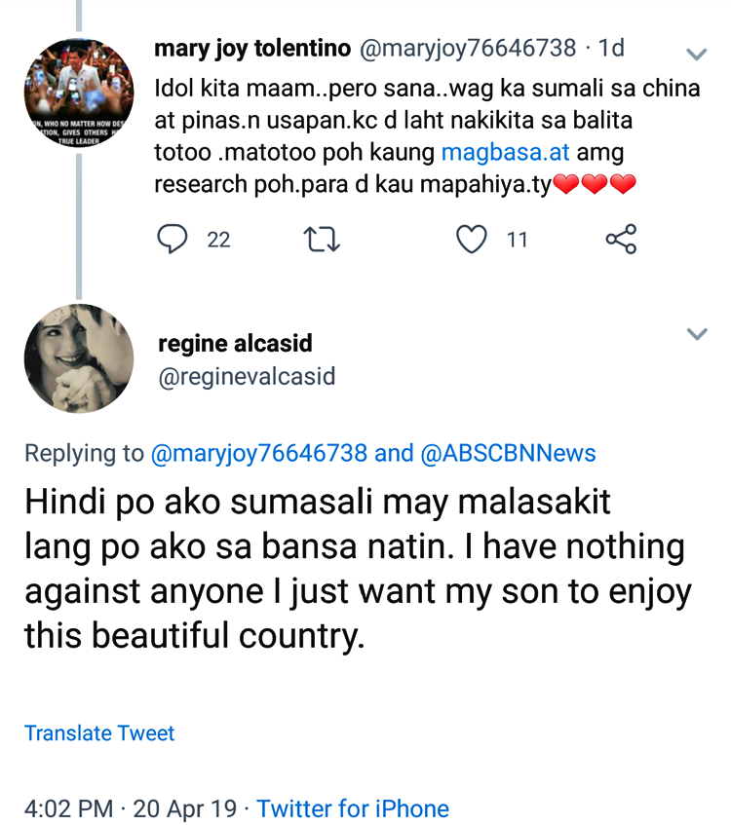The height and width of the screenshot is (825, 731).
Task: Click the Twitter for iPhone source link
Action: [353, 808]
